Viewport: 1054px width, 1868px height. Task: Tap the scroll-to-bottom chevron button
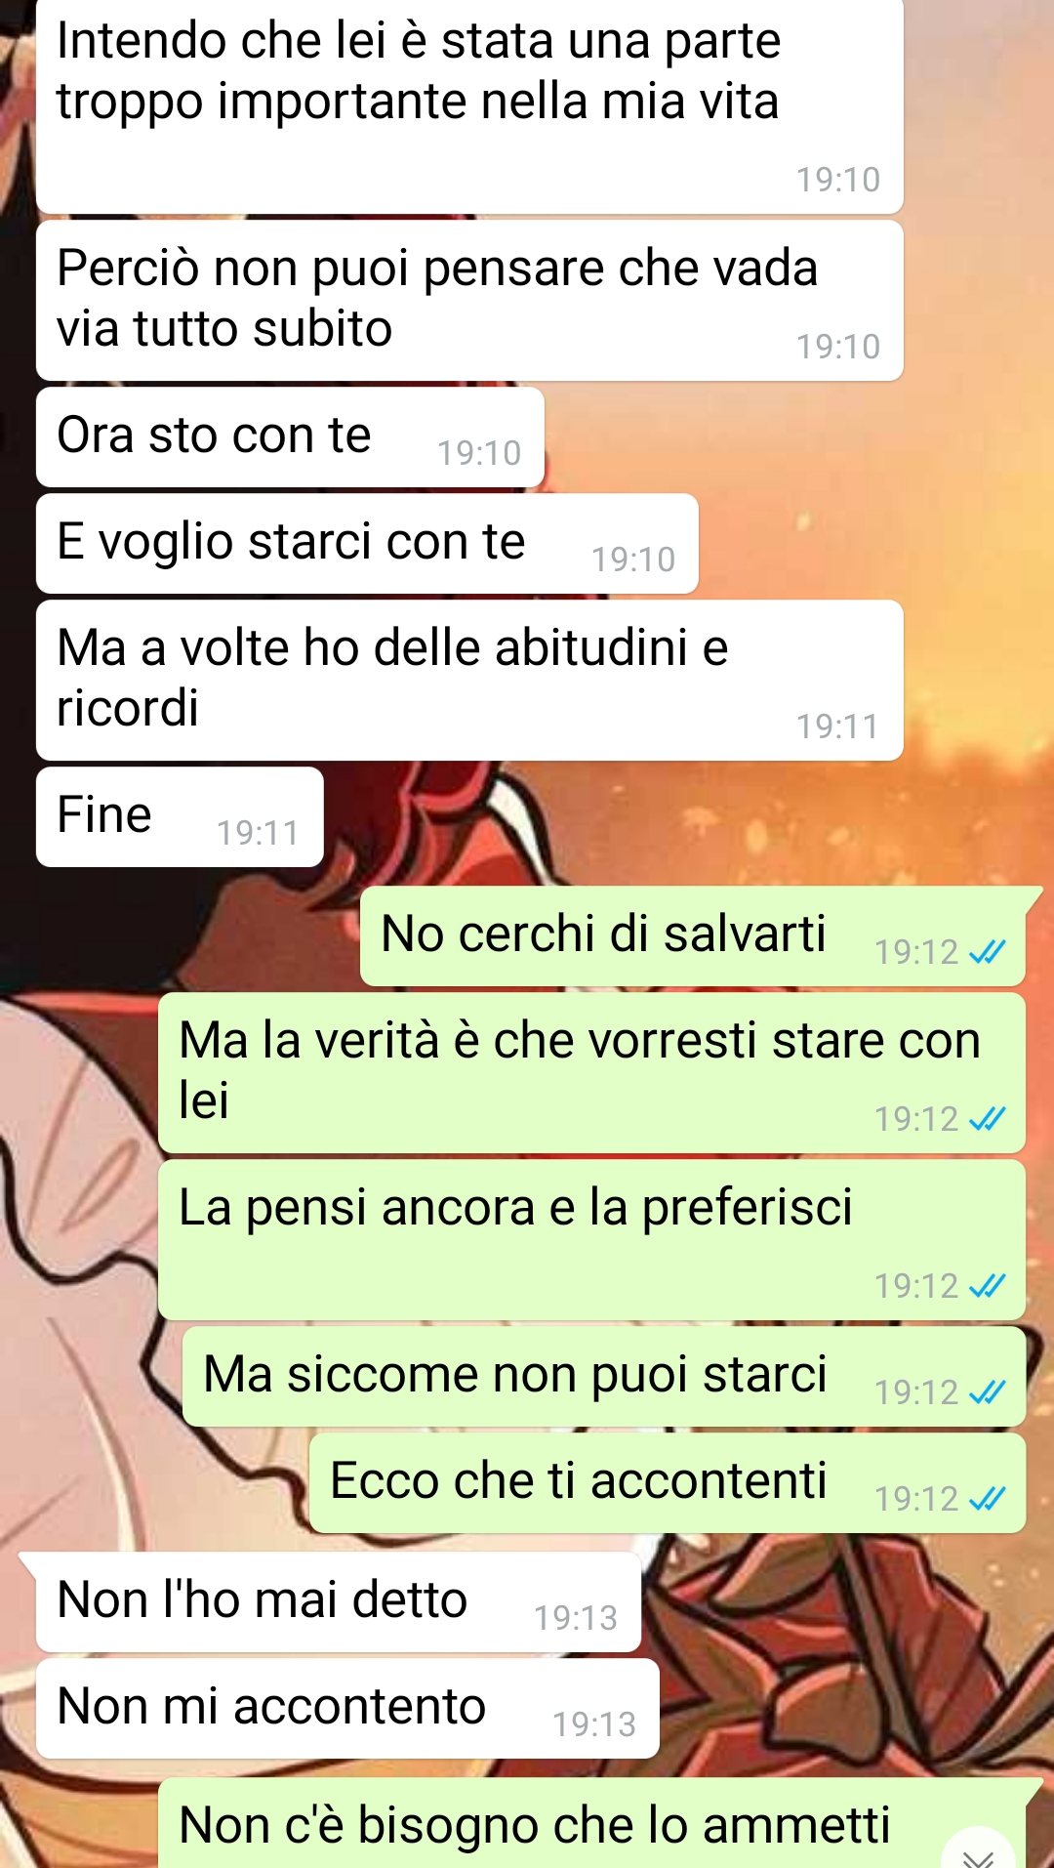coord(978,1850)
